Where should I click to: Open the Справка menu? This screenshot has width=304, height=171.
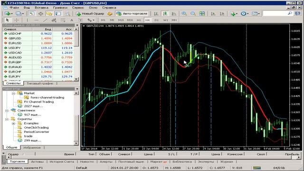[109, 8]
